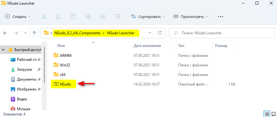Go up one folder level arrow
Screen dimensions: 277x117
tap(35, 33)
